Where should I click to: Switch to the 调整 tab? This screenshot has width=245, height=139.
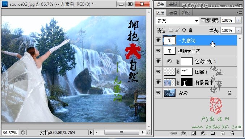(x=160, y=4)
